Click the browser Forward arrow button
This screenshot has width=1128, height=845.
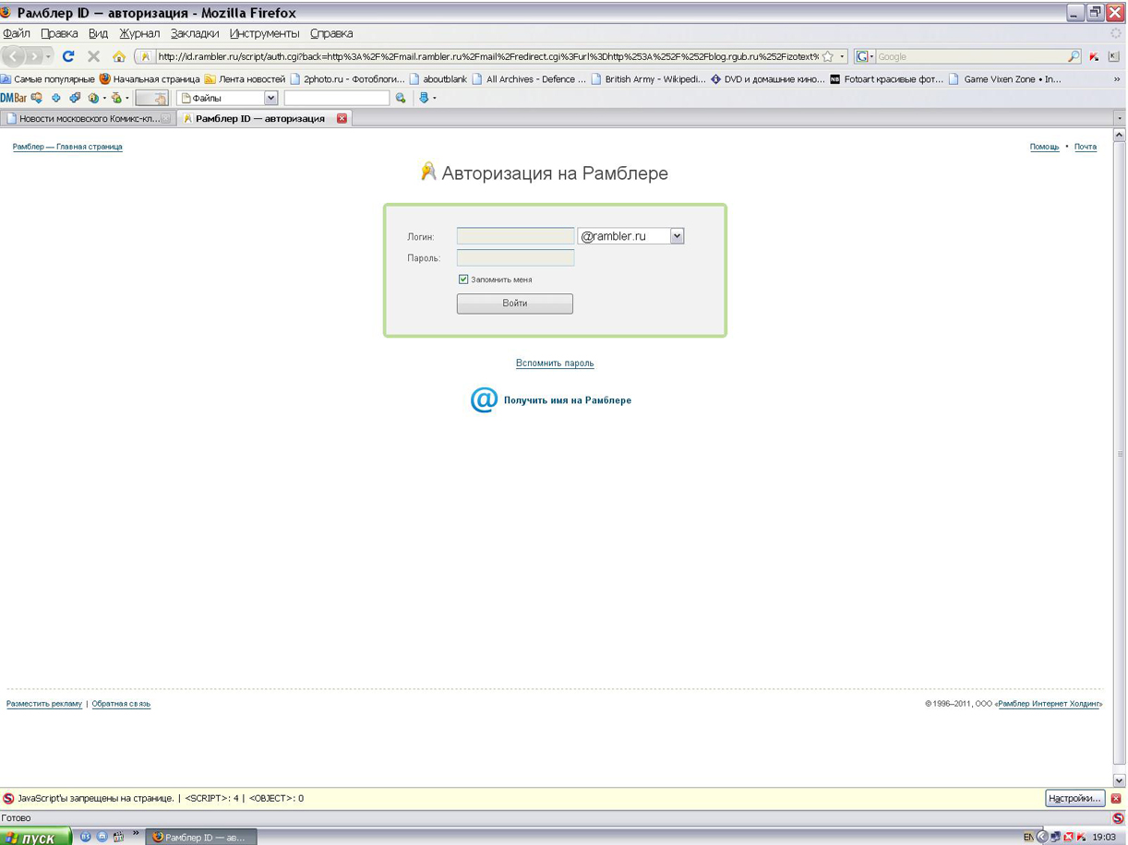click(x=34, y=56)
